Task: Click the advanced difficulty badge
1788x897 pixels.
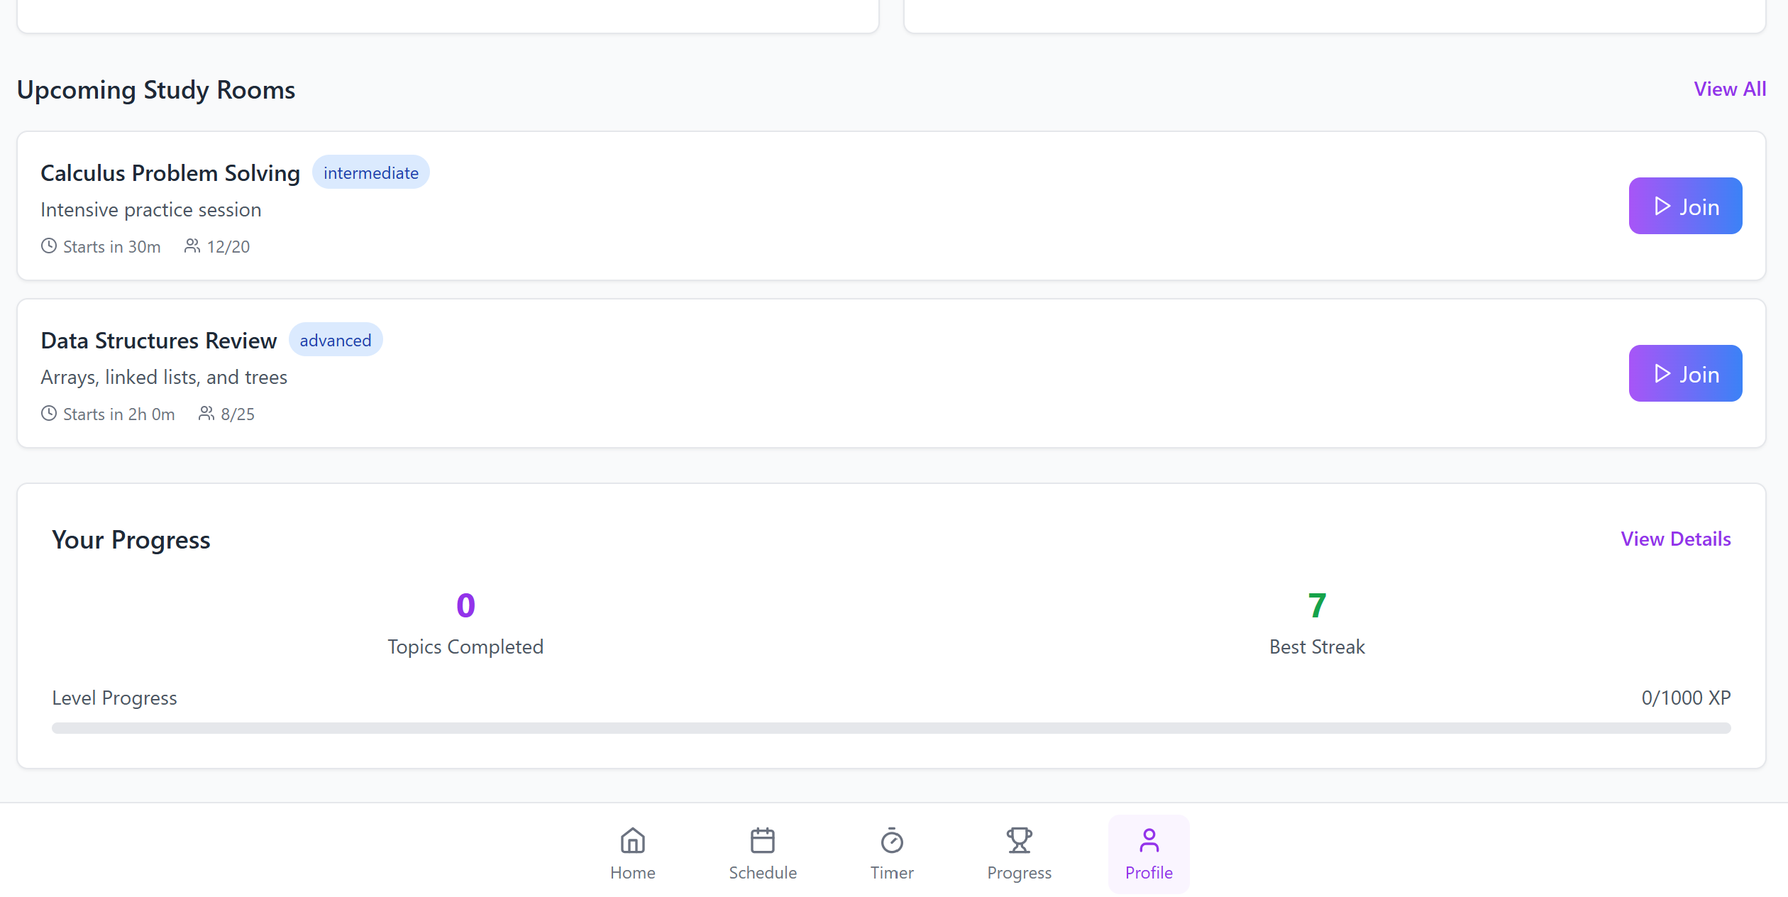Action: point(336,340)
